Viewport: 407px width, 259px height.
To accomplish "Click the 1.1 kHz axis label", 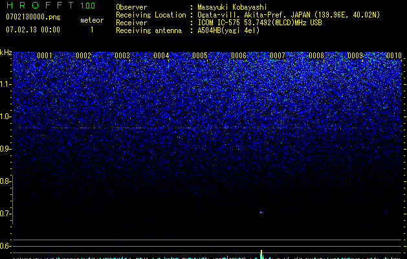I will [x=5, y=84].
